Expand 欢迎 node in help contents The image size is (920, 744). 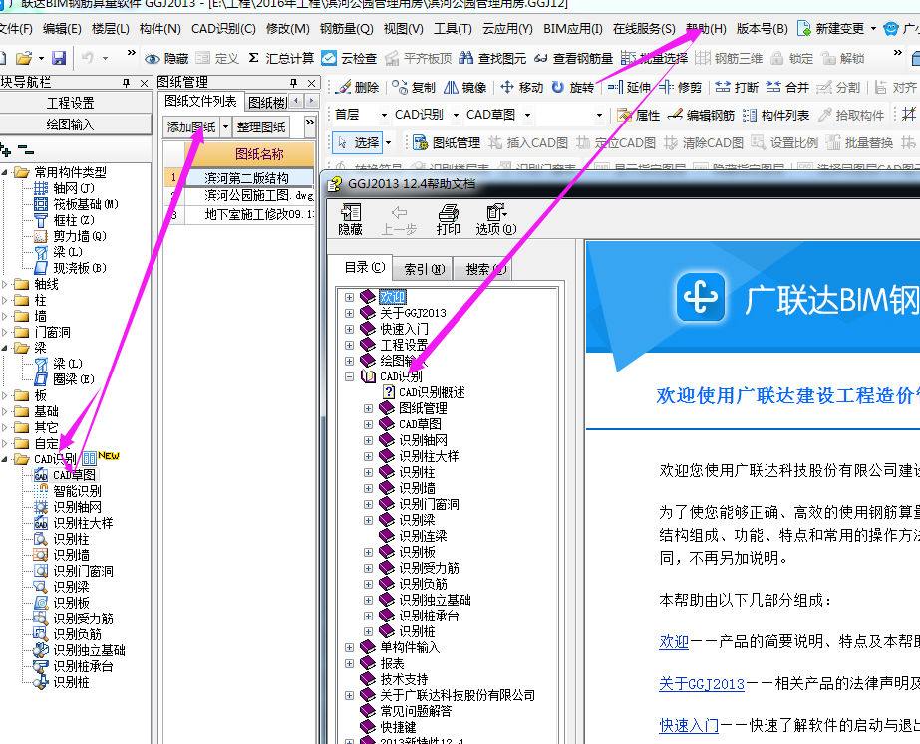(349, 297)
